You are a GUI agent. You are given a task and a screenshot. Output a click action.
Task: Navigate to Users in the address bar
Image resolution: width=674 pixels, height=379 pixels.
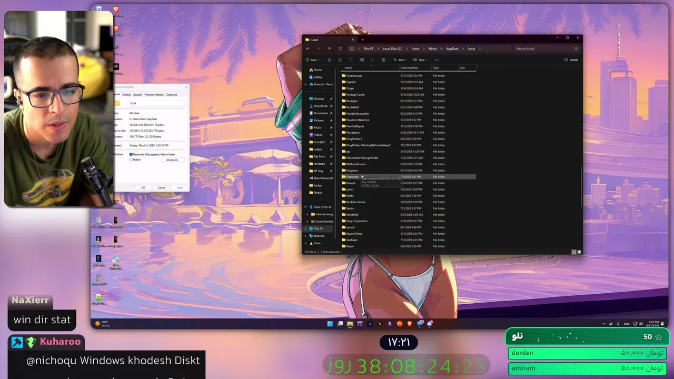(x=415, y=48)
